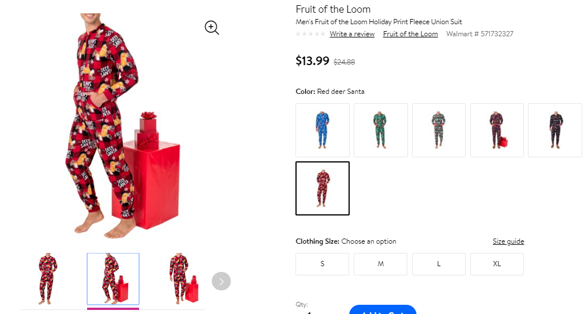This screenshot has height=314, width=588.
Task: Show the first front-view thumbnail
Action: coord(48,279)
